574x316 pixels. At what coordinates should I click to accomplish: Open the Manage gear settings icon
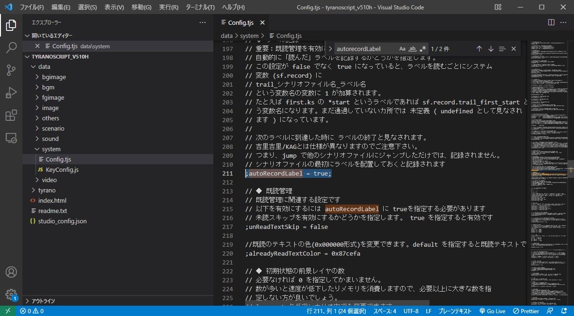(11, 294)
